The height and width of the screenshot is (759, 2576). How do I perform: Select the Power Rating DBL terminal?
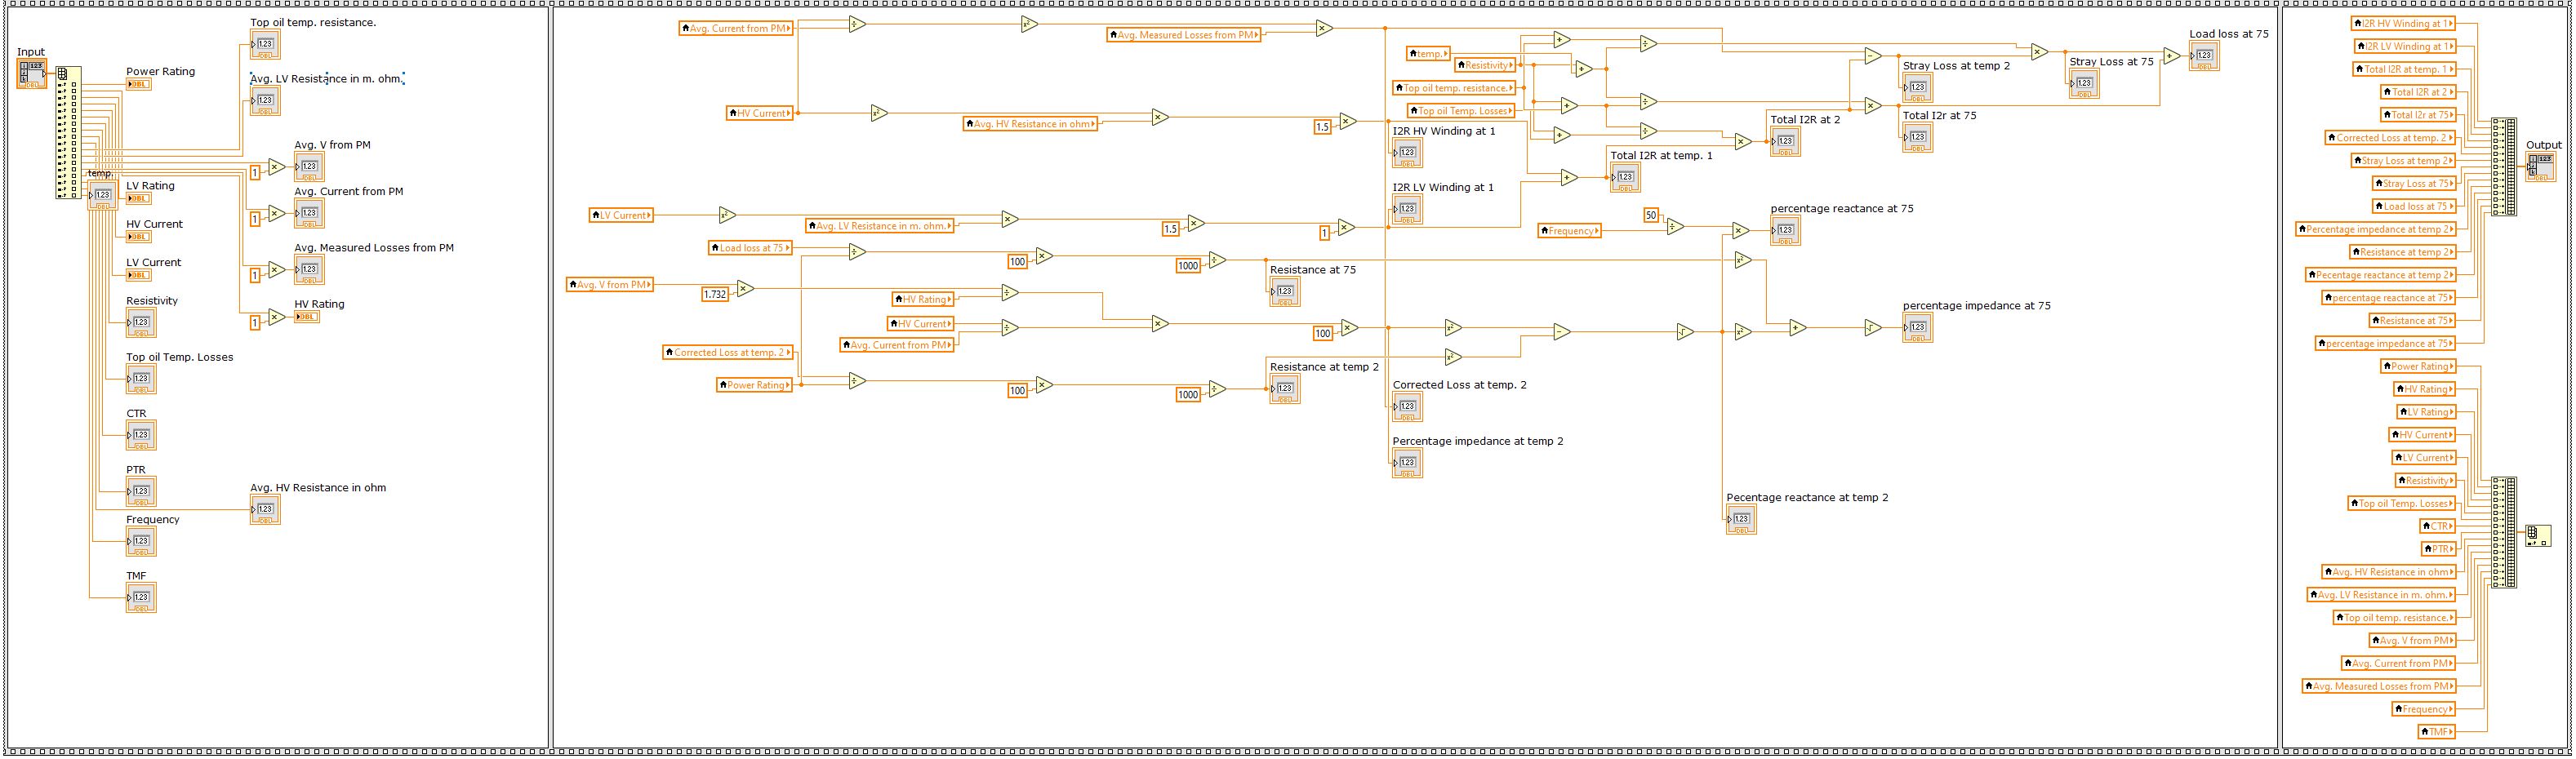tap(138, 85)
